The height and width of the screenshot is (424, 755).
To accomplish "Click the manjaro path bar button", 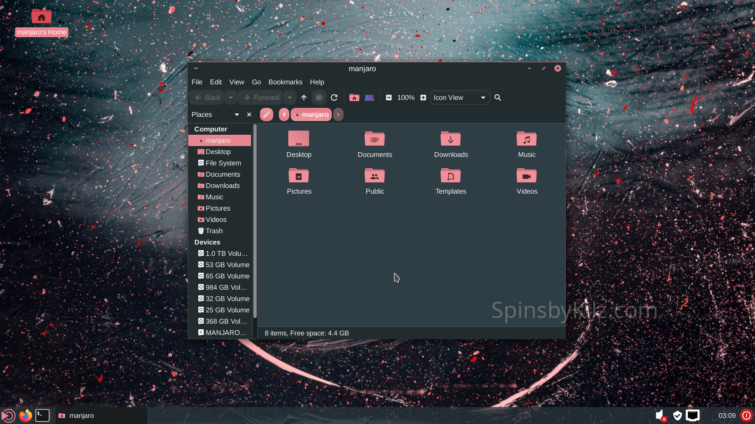I will click(311, 114).
